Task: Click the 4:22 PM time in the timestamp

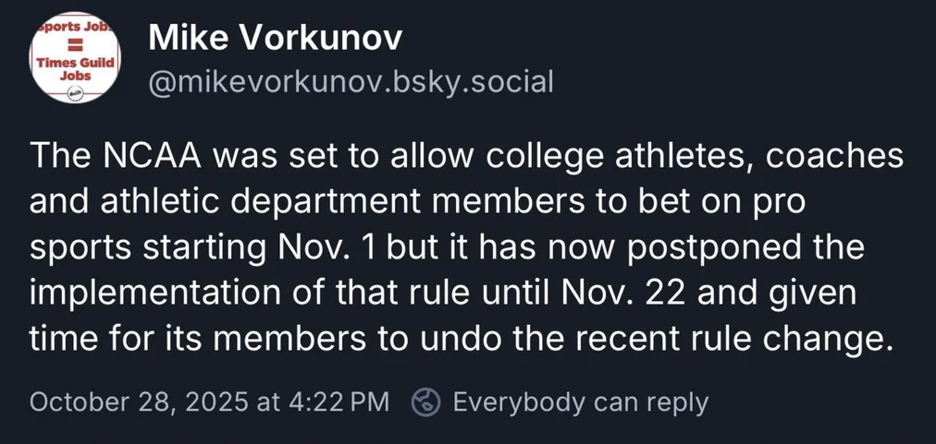Action: coord(339,402)
